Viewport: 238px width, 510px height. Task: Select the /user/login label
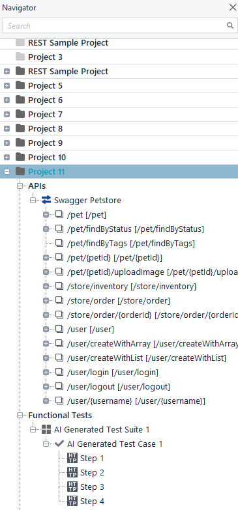click(x=113, y=372)
